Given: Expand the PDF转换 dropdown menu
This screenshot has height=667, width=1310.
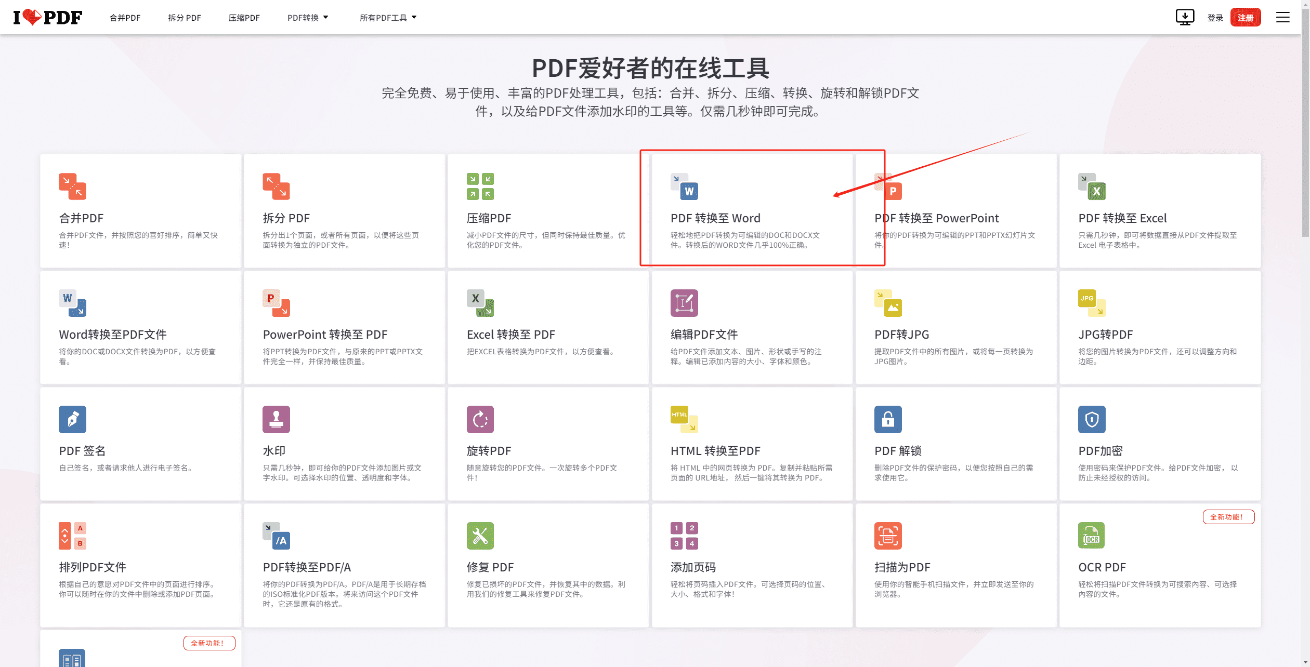Looking at the screenshot, I should coord(308,18).
